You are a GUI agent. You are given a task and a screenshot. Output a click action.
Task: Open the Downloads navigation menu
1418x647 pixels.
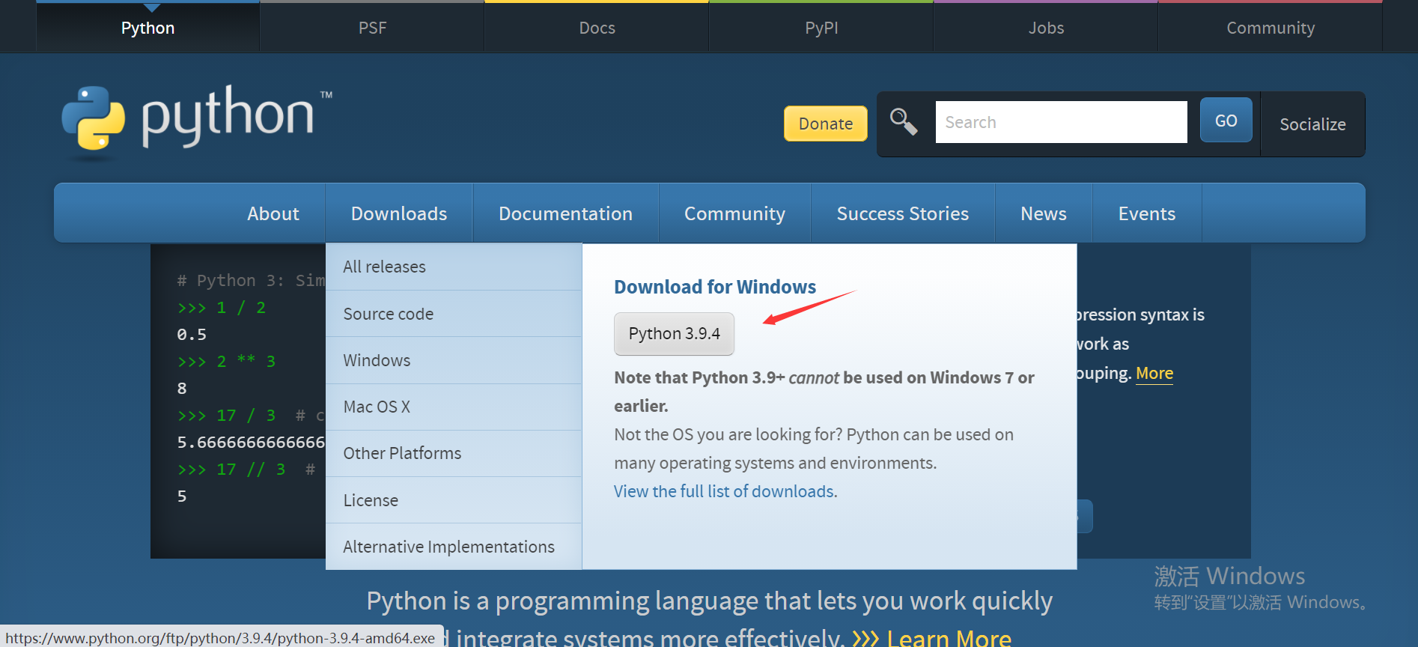coord(398,213)
